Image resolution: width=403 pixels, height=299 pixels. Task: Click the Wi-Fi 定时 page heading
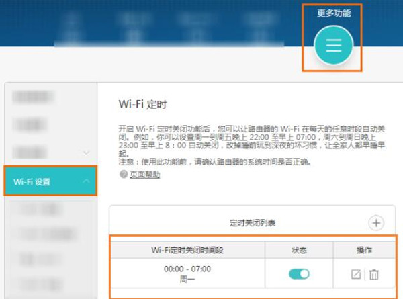[x=142, y=104]
